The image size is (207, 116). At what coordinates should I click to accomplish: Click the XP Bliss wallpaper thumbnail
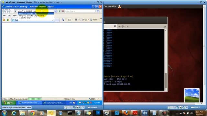(192, 95)
